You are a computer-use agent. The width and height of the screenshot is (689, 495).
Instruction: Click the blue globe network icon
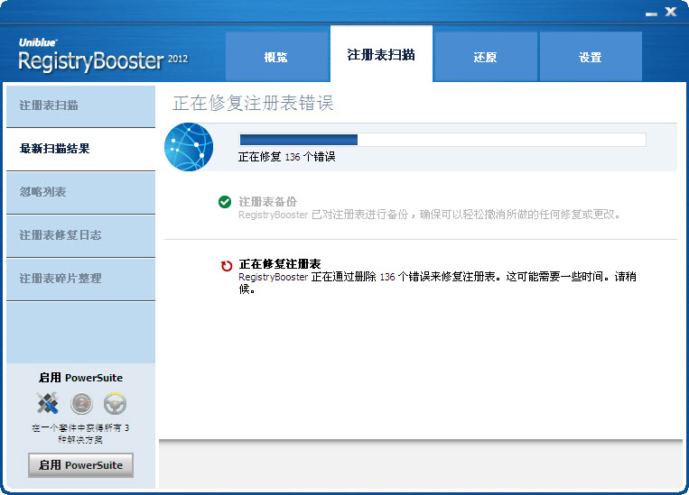[189, 147]
